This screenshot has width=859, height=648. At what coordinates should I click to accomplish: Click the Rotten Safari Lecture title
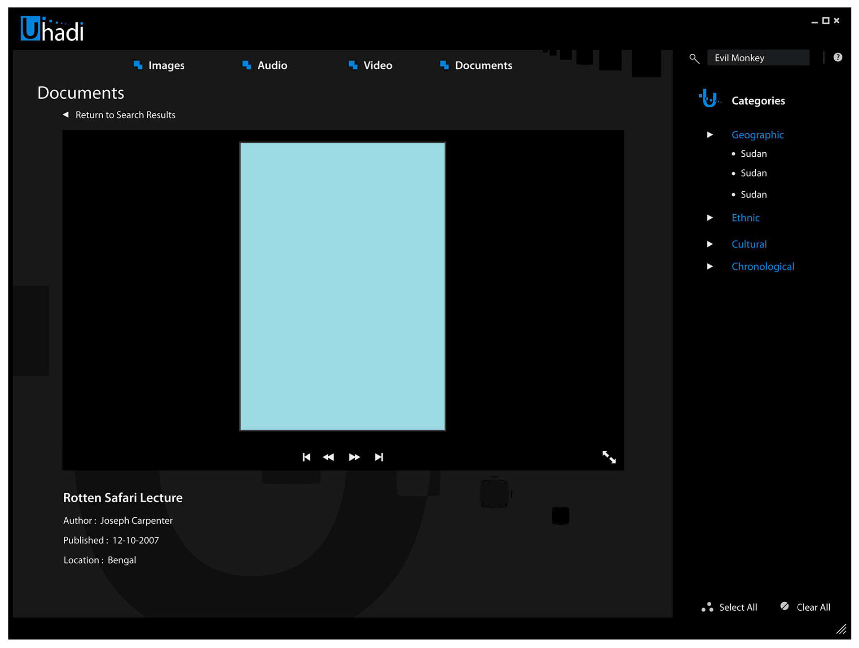pos(123,498)
